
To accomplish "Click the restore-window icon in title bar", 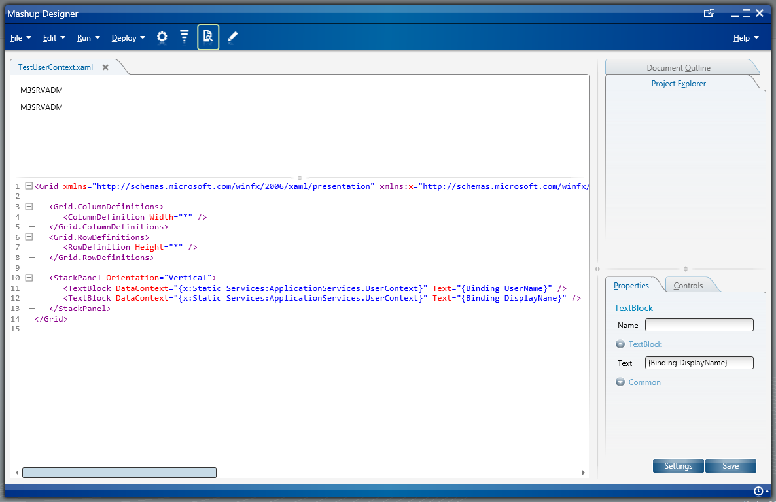I will click(709, 14).
